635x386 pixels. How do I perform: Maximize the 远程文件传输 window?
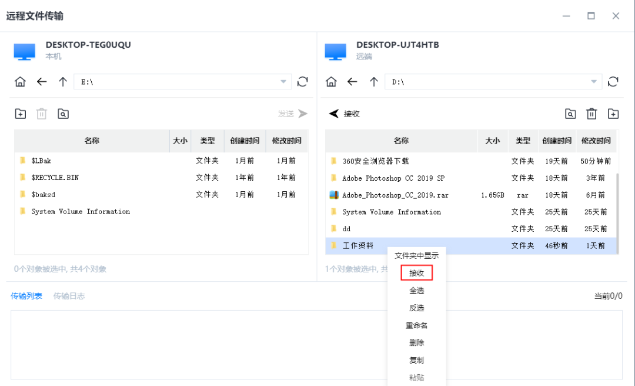click(591, 16)
